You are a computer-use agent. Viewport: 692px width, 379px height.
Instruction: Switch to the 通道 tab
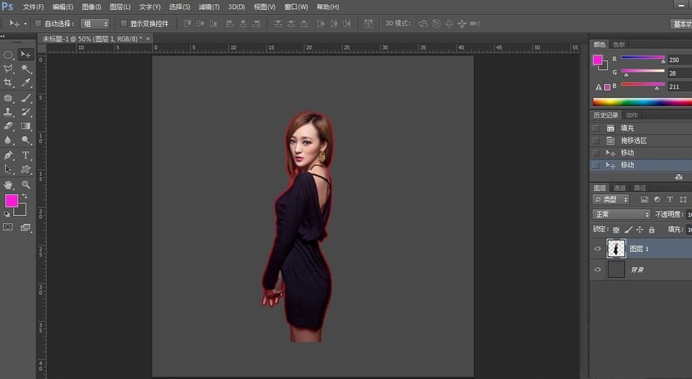(x=619, y=187)
